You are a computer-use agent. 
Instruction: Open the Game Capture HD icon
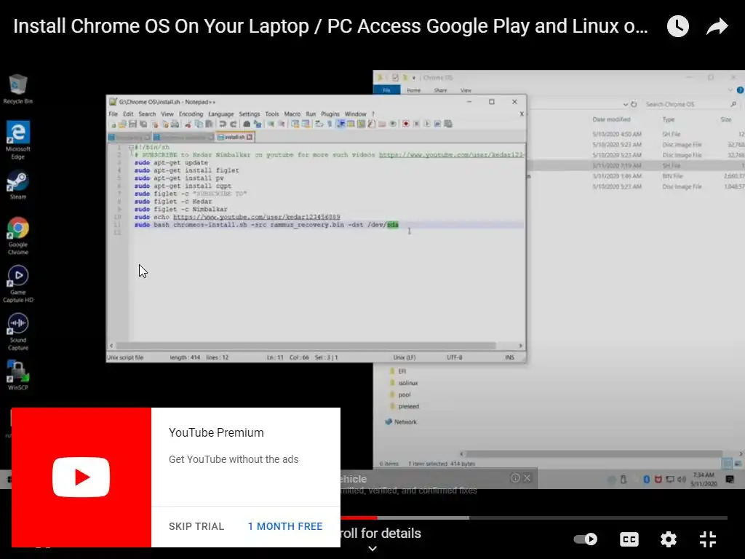[18, 284]
